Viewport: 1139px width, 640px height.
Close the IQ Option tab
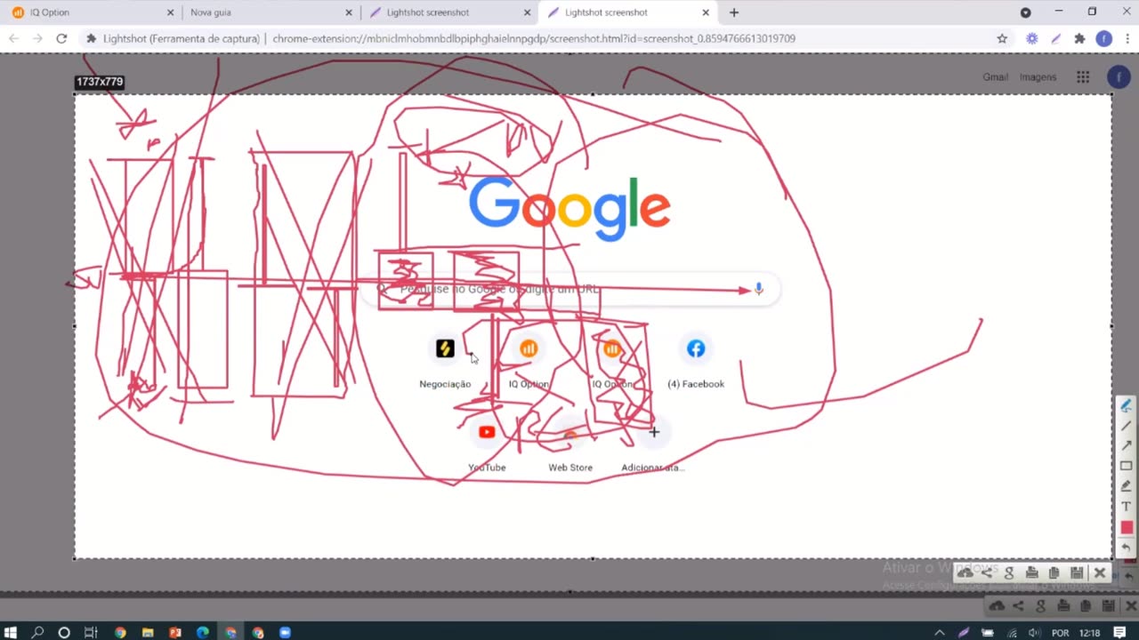[x=170, y=12]
